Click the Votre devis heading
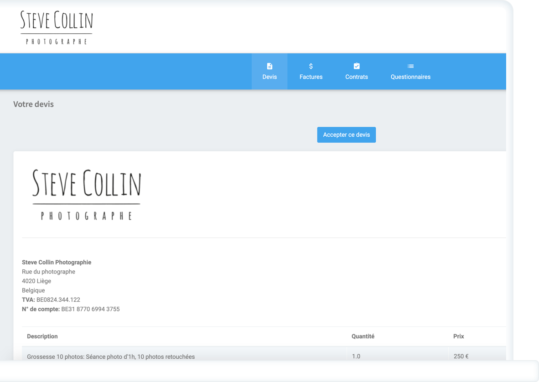 point(33,104)
